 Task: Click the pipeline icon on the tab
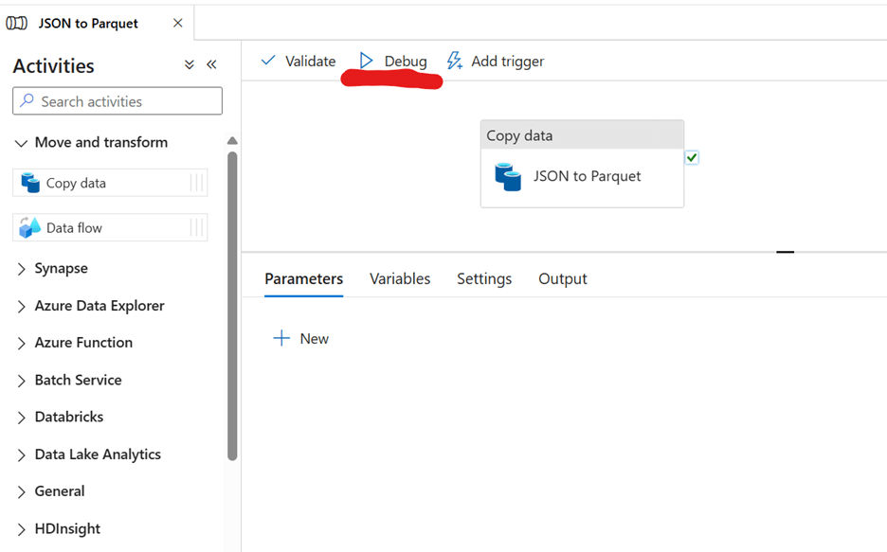tap(17, 24)
